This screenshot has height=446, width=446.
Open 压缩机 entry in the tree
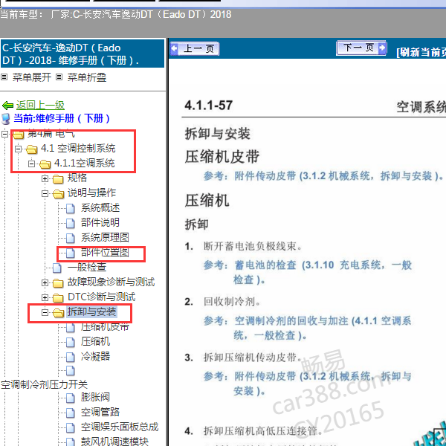pyautogui.click(x=95, y=342)
